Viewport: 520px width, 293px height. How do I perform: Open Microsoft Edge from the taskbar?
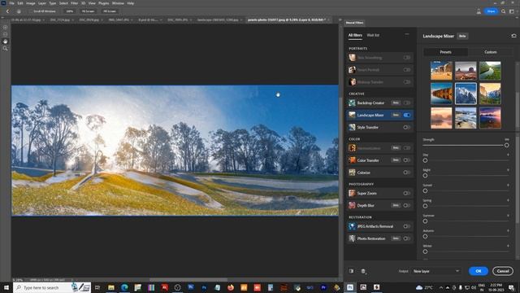pos(124,287)
